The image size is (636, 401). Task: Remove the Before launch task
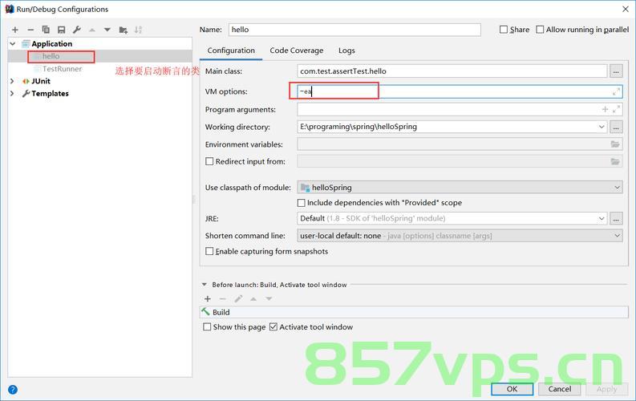point(223,299)
